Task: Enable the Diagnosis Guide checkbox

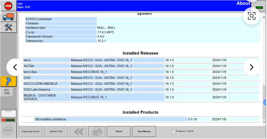Action: pos(173,131)
